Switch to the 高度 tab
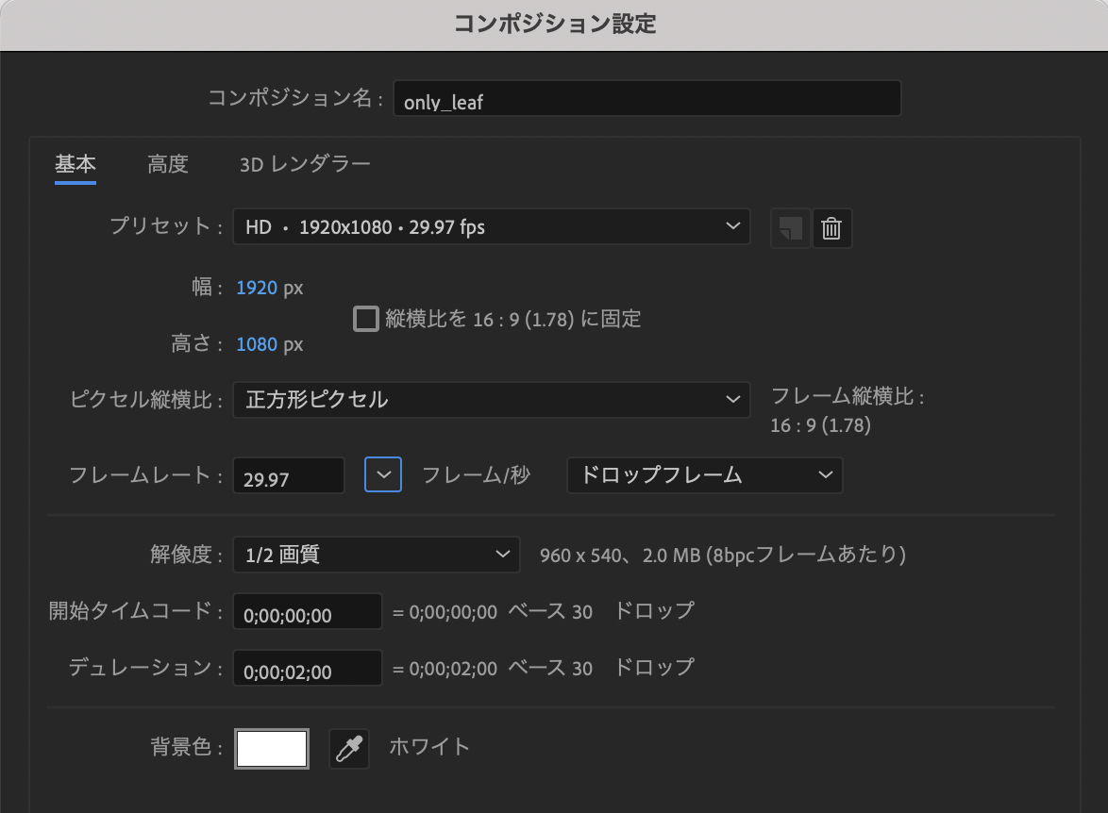This screenshot has height=813, width=1108. click(x=168, y=163)
